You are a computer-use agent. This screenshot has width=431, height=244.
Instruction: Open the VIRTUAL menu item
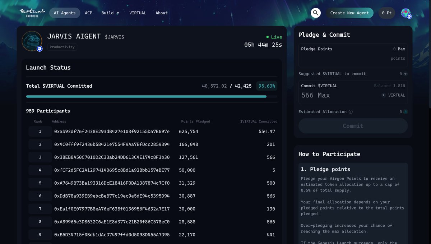(x=138, y=13)
